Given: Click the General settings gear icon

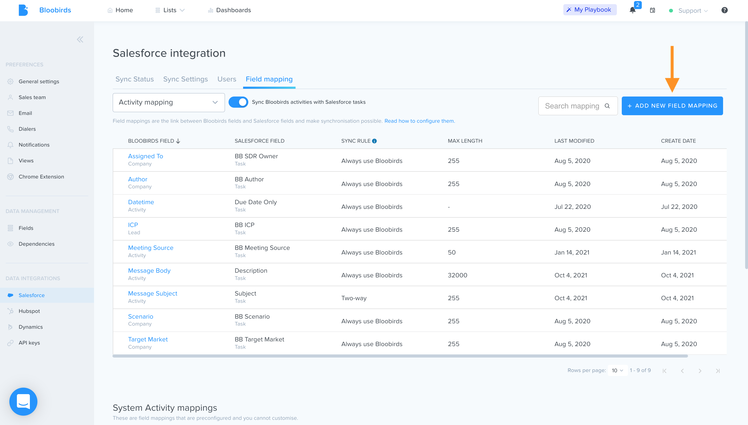Looking at the screenshot, I should [10, 81].
